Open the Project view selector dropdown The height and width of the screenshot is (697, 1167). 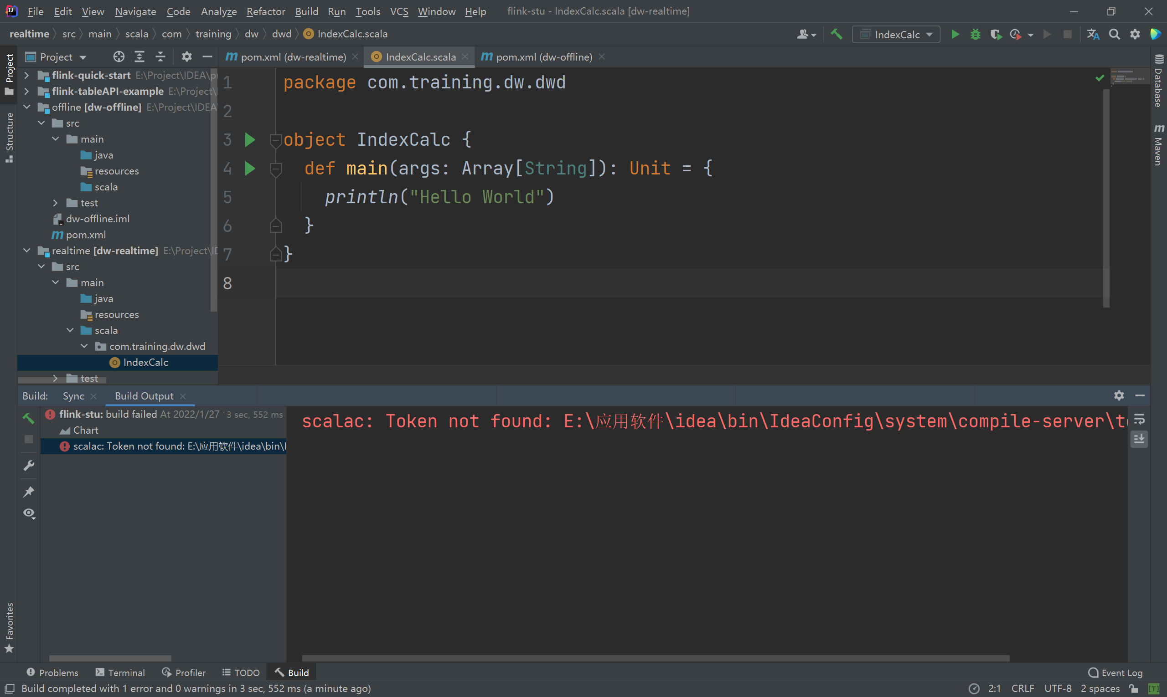(x=57, y=57)
